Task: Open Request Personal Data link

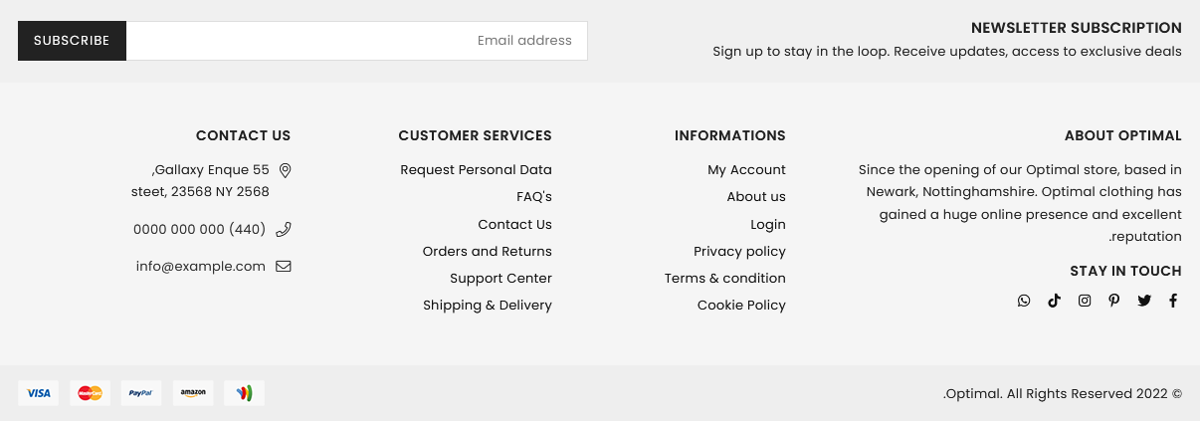Action: 476,170
